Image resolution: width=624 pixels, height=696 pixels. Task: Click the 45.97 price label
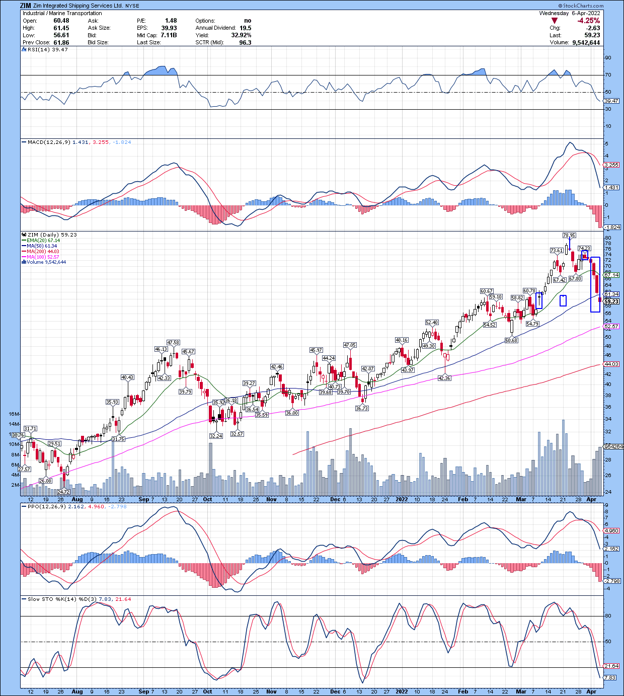tap(316, 350)
